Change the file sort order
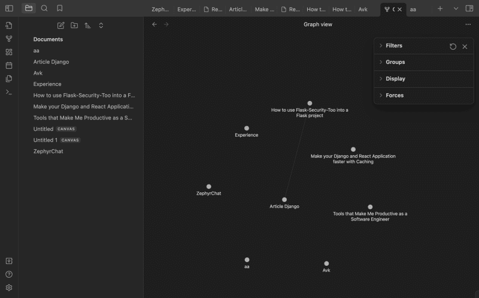The height and width of the screenshot is (298, 479). click(x=87, y=25)
